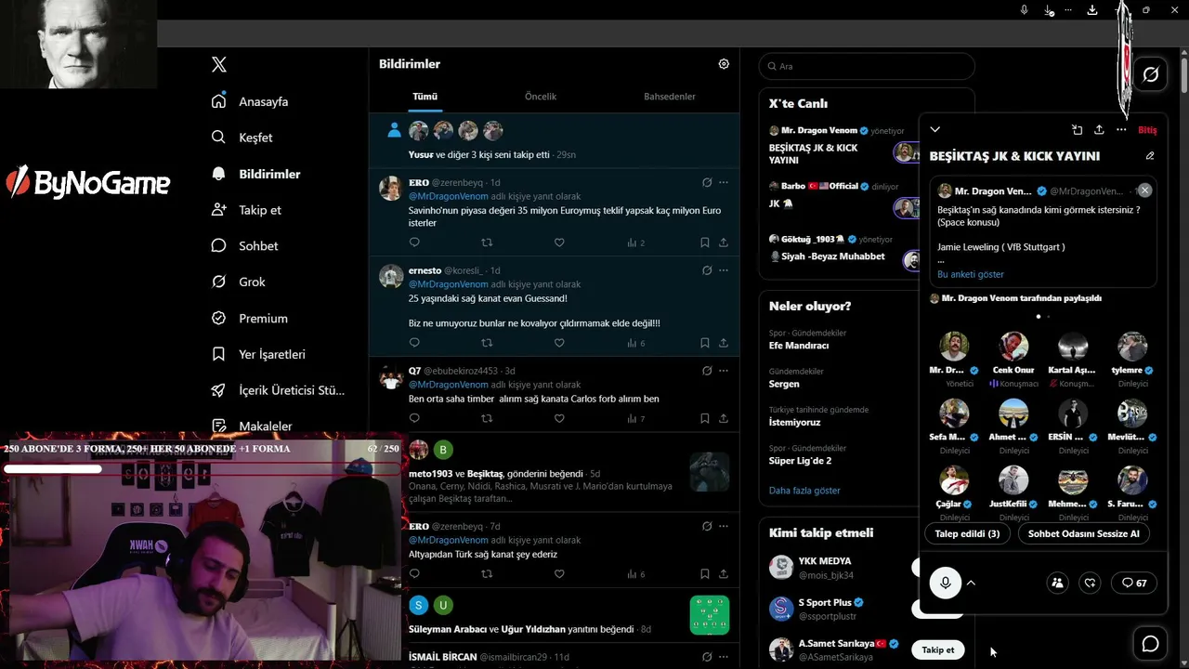This screenshot has height=669, width=1189.
Task: Edit the Space title with pencil icon
Action: (x=1150, y=156)
